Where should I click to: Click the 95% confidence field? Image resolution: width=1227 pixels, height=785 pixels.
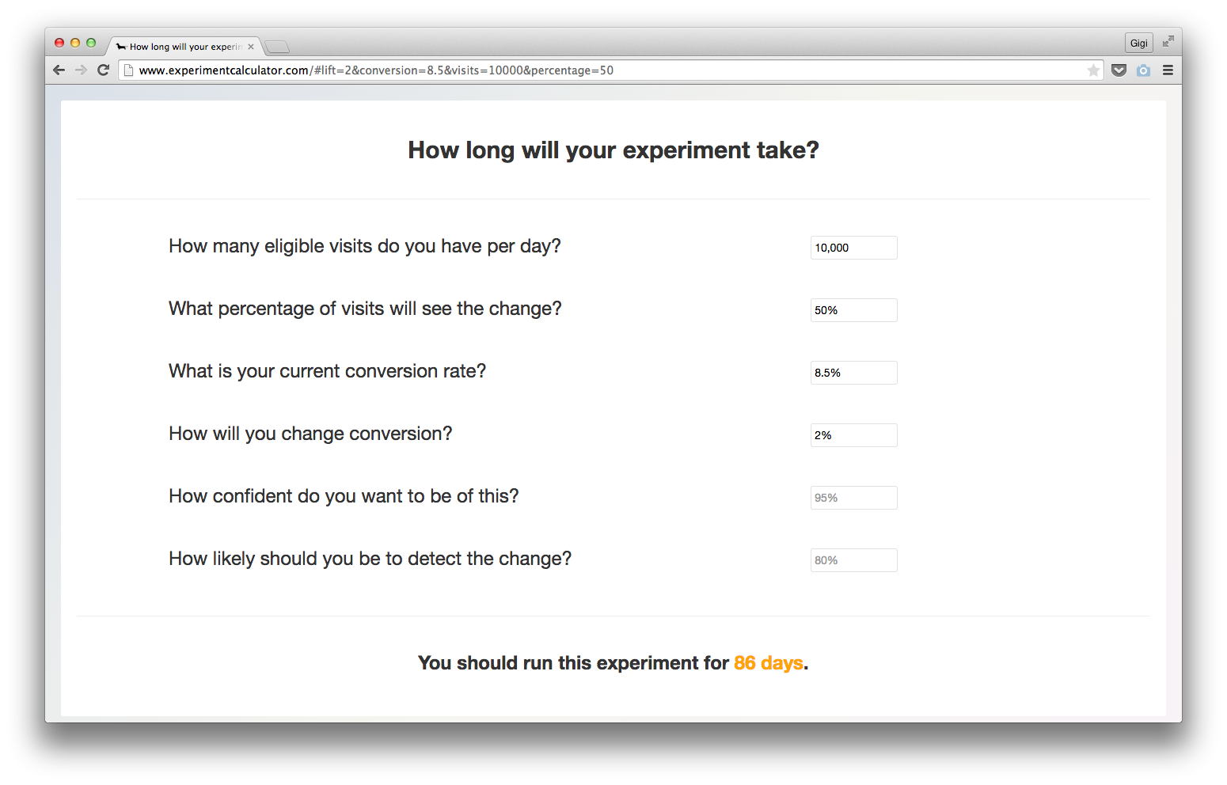point(853,498)
